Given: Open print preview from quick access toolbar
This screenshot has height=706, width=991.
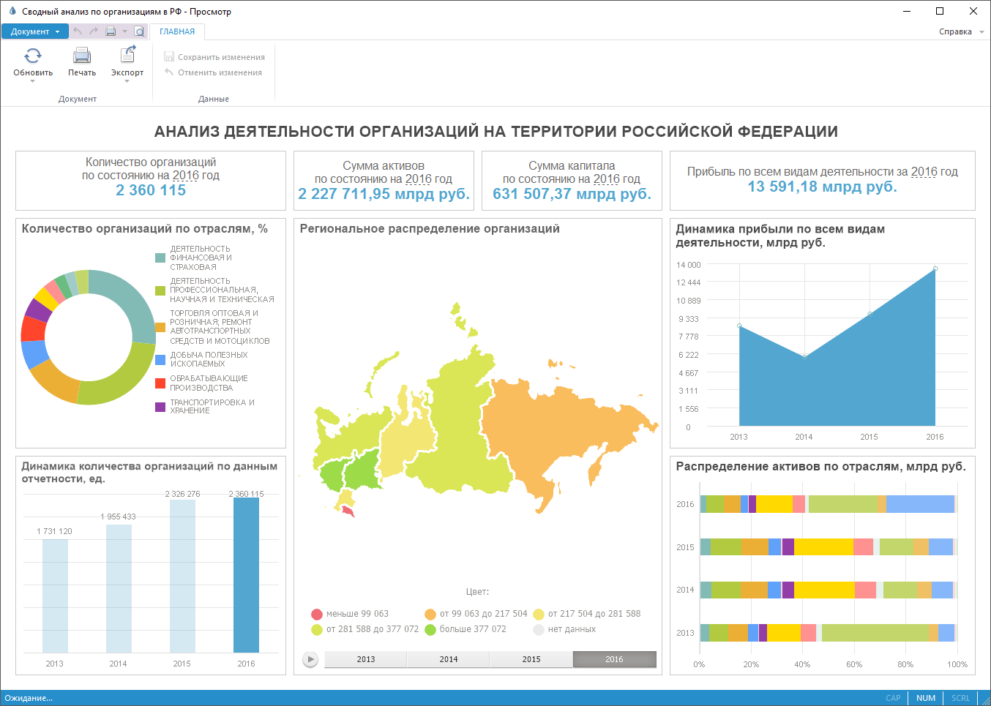Looking at the screenshot, I should click(139, 31).
